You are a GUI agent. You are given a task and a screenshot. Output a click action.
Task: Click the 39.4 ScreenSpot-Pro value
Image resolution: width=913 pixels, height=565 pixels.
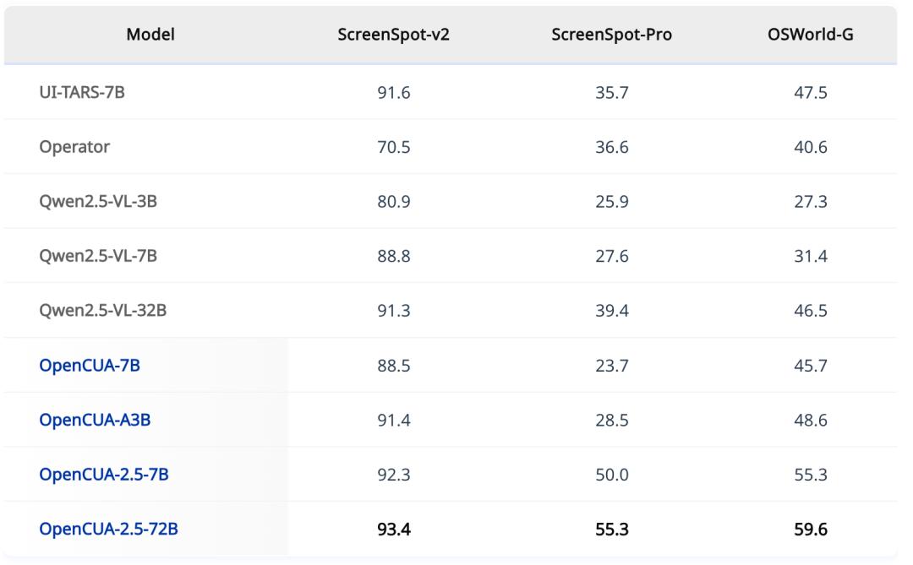[x=611, y=310]
